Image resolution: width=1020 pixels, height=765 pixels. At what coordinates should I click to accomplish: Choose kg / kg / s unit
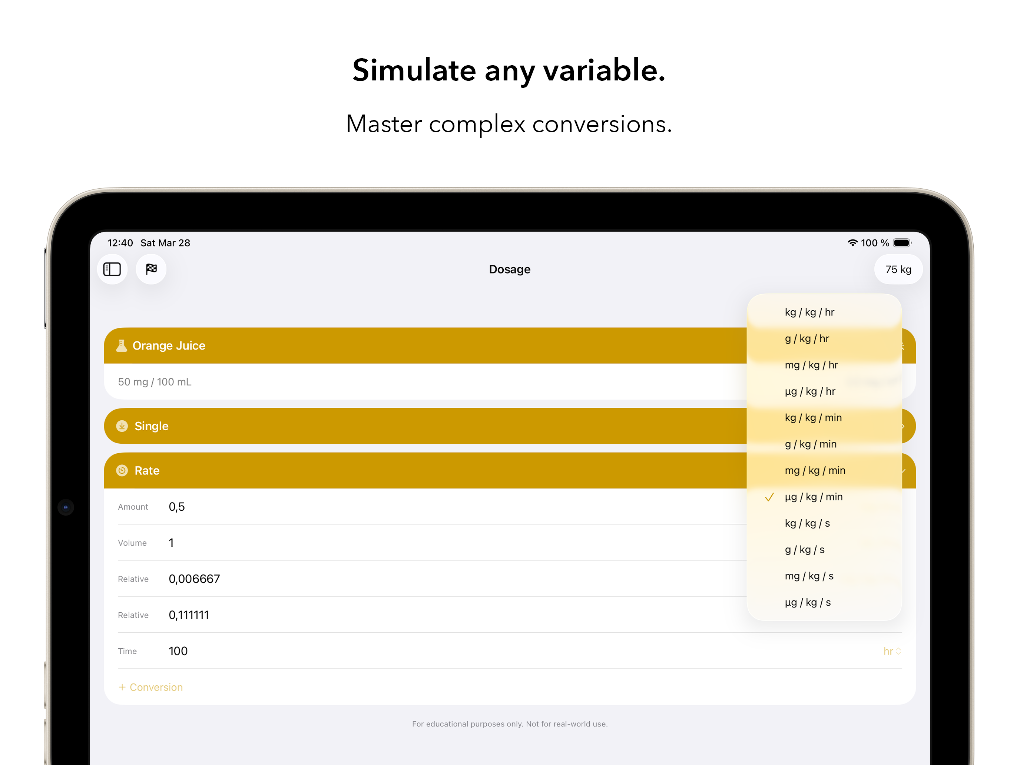click(x=824, y=523)
